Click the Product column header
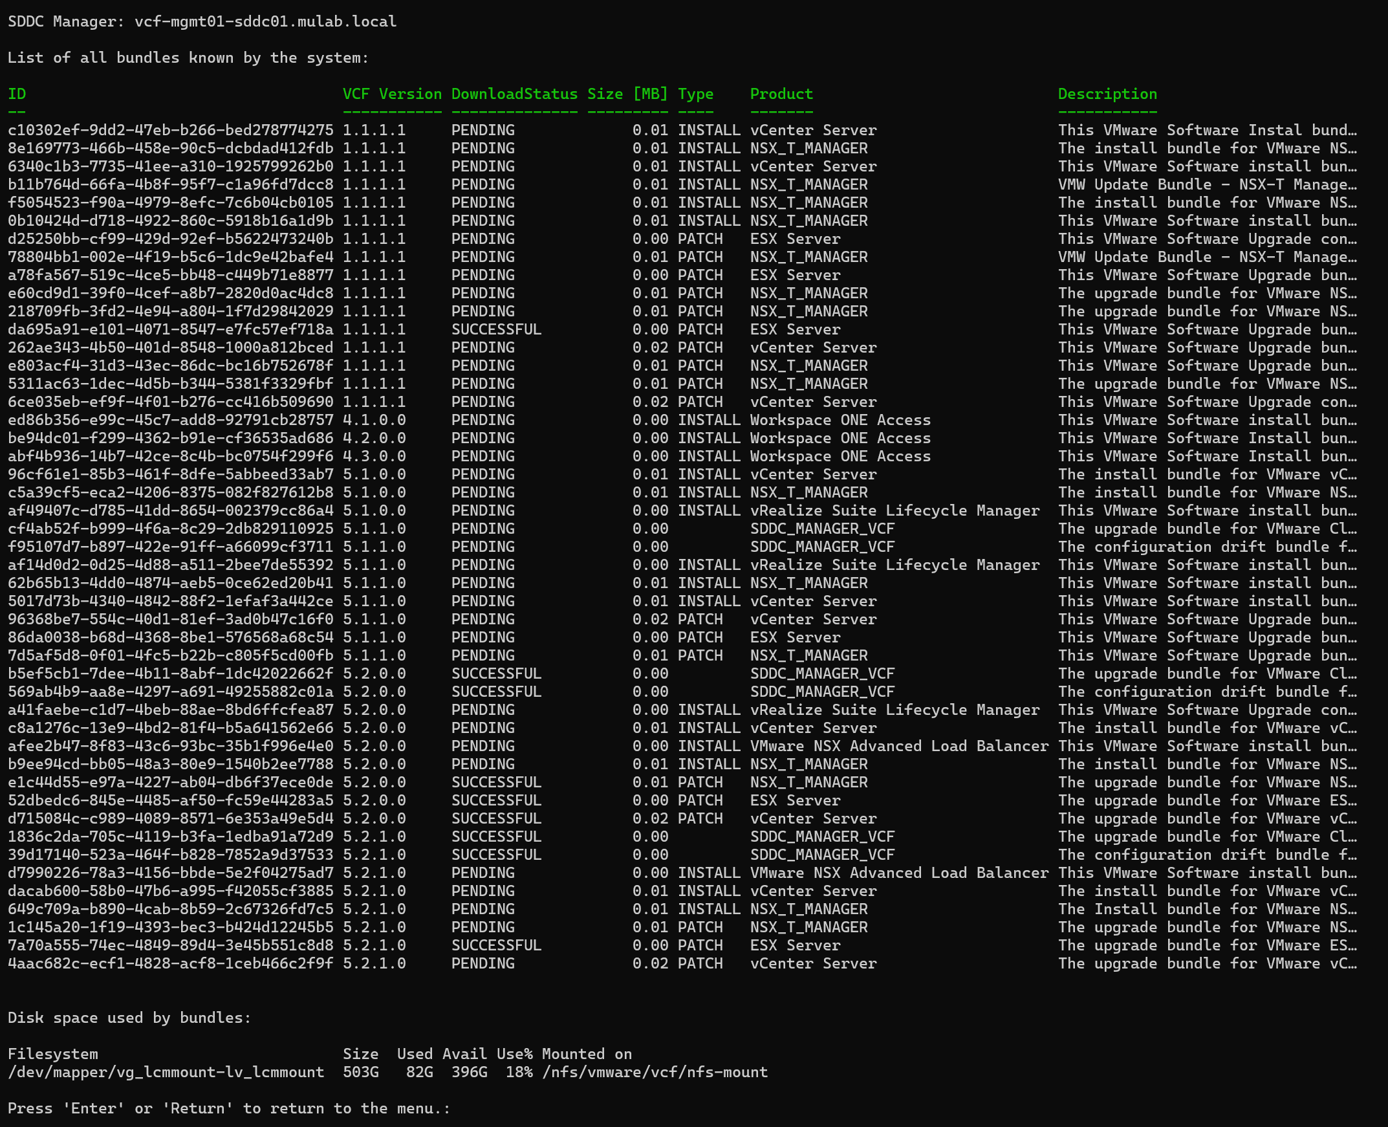 pos(781,94)
